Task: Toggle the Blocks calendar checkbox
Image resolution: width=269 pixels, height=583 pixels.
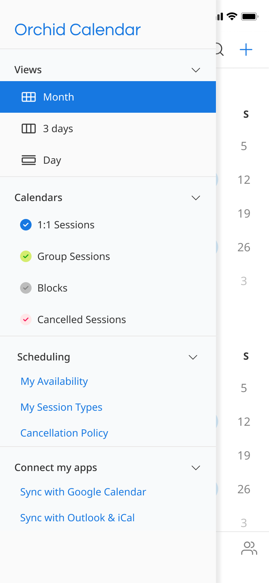Action: click(26, 288)
